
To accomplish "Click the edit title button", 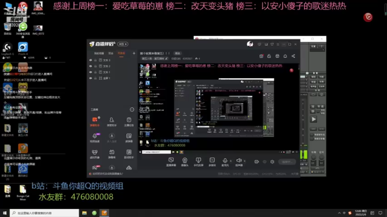I will pyautogui.click(x=178, y=54).
